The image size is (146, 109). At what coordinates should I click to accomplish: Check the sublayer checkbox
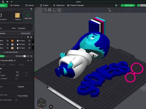pyautogui.click(x=16, y=78)
